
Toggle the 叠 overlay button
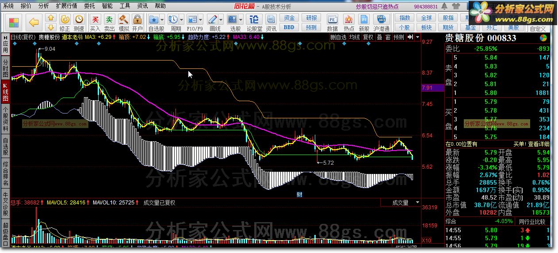pyautogui.click(x=379, y=37)
